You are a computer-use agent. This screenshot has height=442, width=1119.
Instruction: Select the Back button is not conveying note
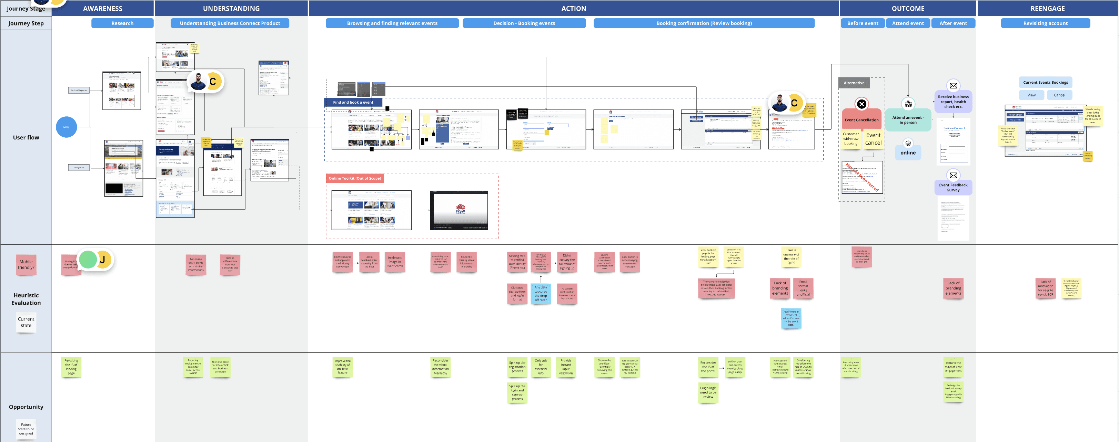629,262
